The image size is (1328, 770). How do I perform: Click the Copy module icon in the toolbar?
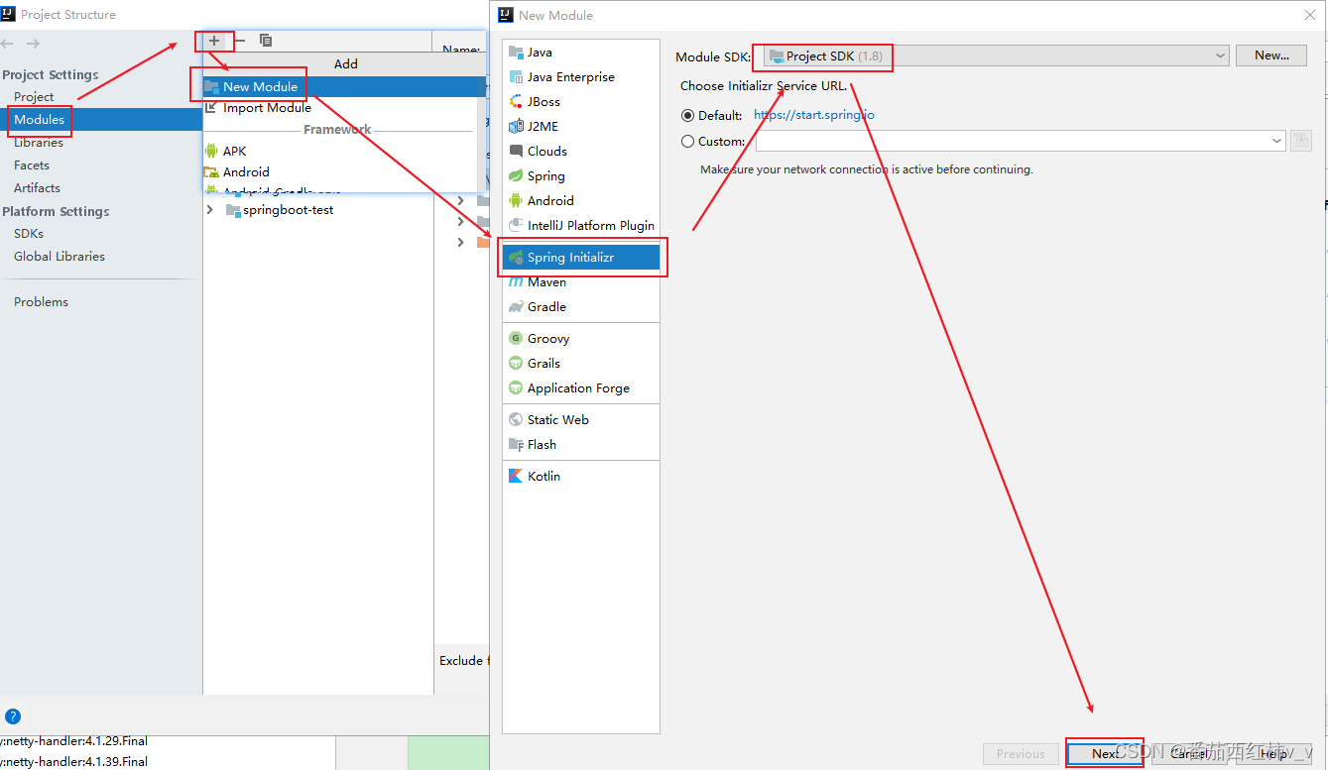266,41
